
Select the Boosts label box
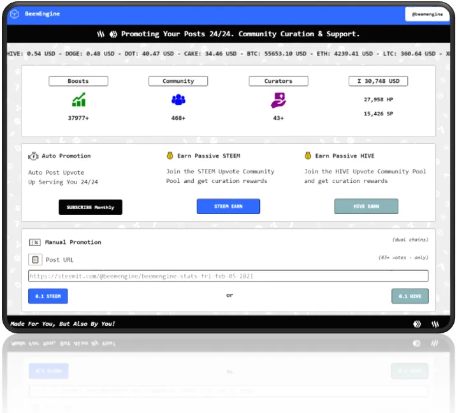tap(78, 81)
